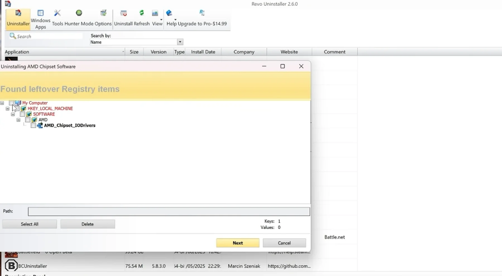Select the HKEY_LOCAL_MACHINE registry key icon
The image size is (502, 276).
point(23,108)
